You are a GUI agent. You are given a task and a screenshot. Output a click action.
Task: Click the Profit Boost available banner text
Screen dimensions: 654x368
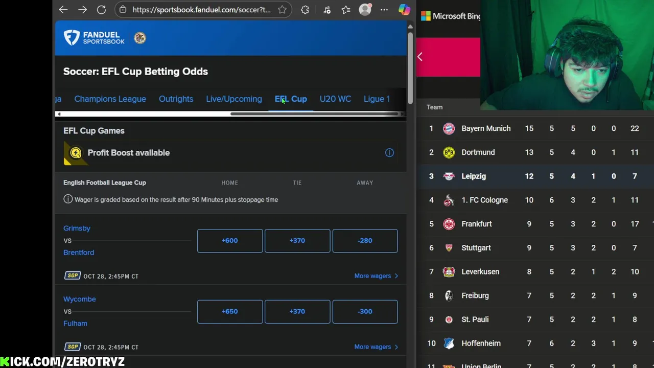coord(129,153)
